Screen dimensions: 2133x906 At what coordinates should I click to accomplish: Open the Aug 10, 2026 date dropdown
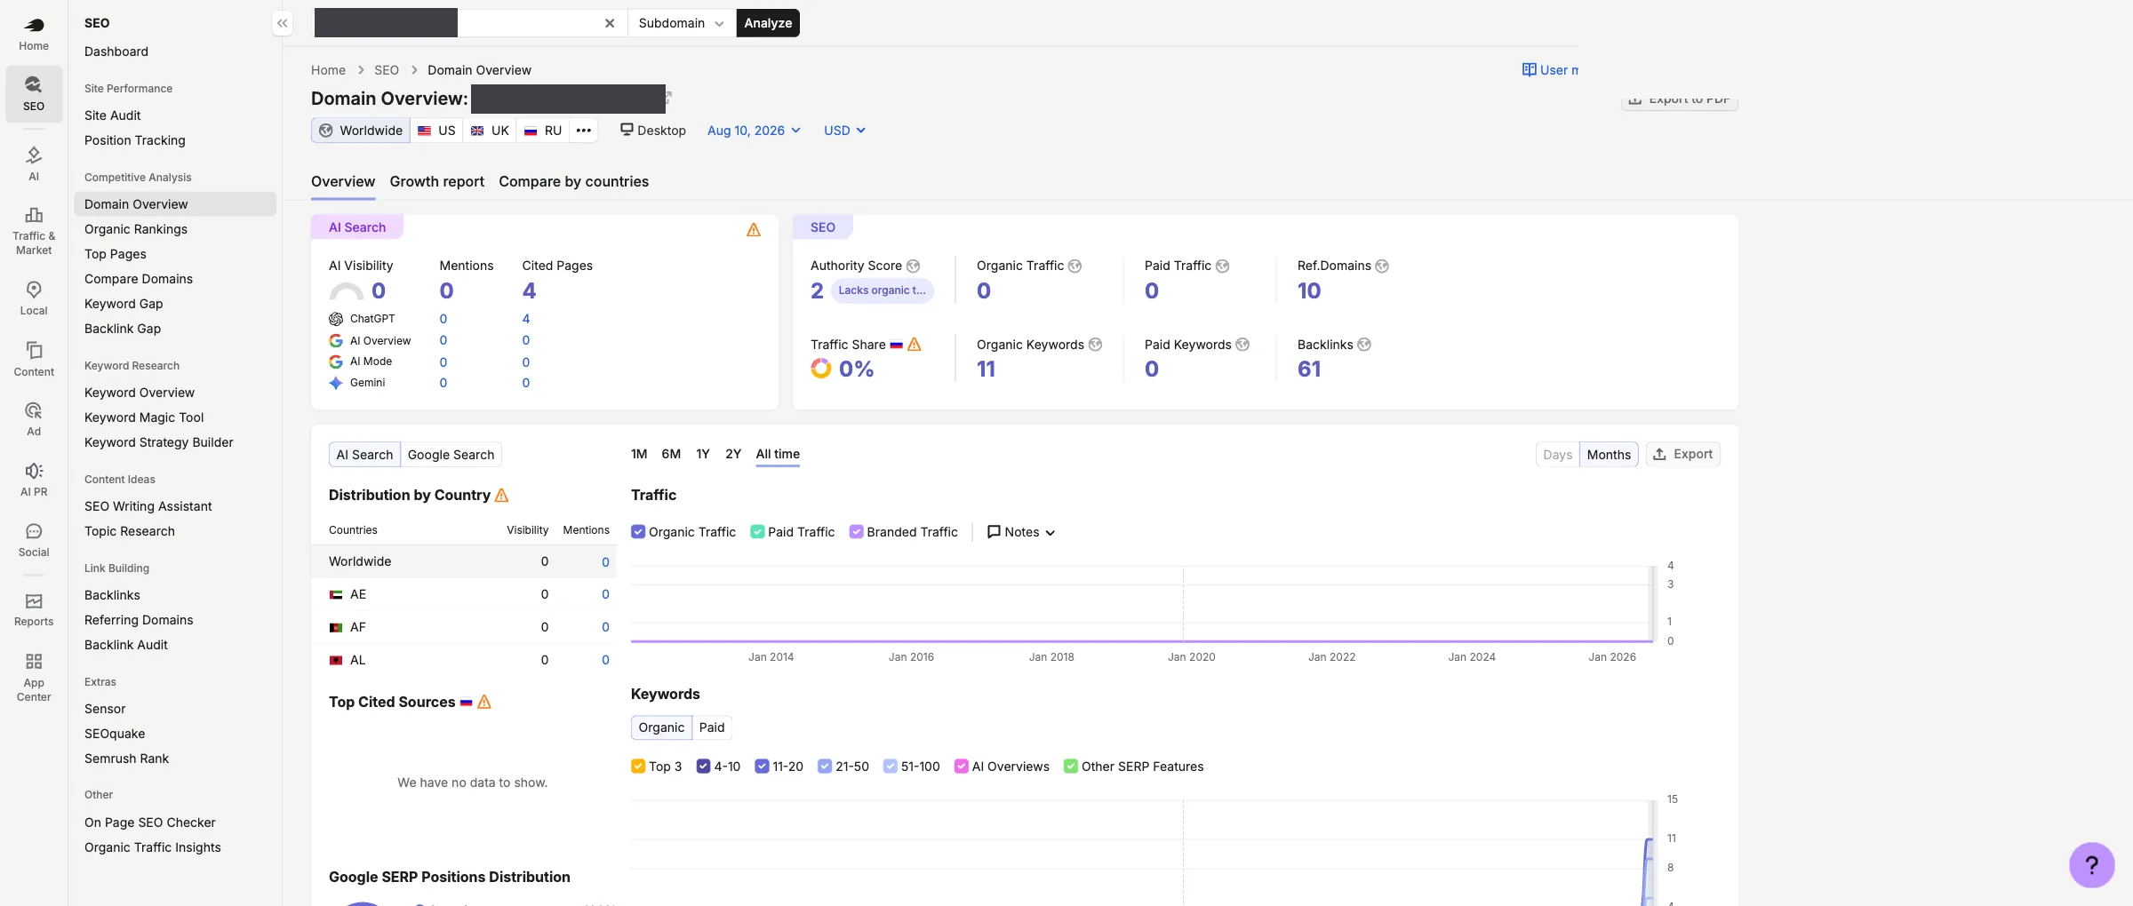pyautogui.click(x=754, y=131)
